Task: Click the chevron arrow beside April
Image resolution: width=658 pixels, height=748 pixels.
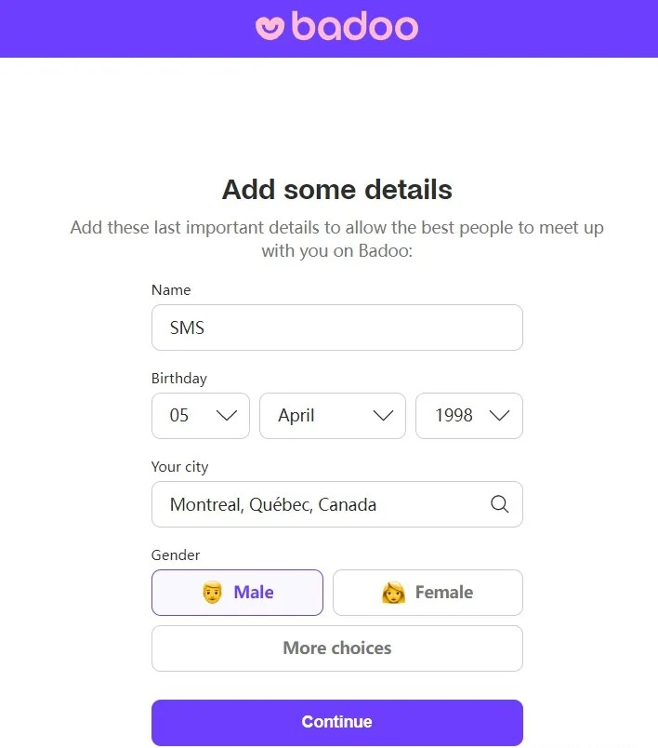Action: pyautogui.click(x=383, y=416)
